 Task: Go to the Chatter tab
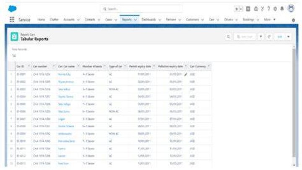54,20
